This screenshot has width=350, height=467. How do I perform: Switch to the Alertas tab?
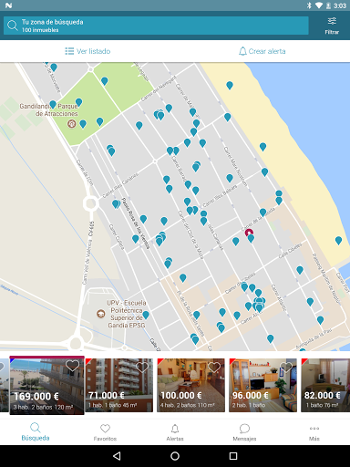pos(175,432)
